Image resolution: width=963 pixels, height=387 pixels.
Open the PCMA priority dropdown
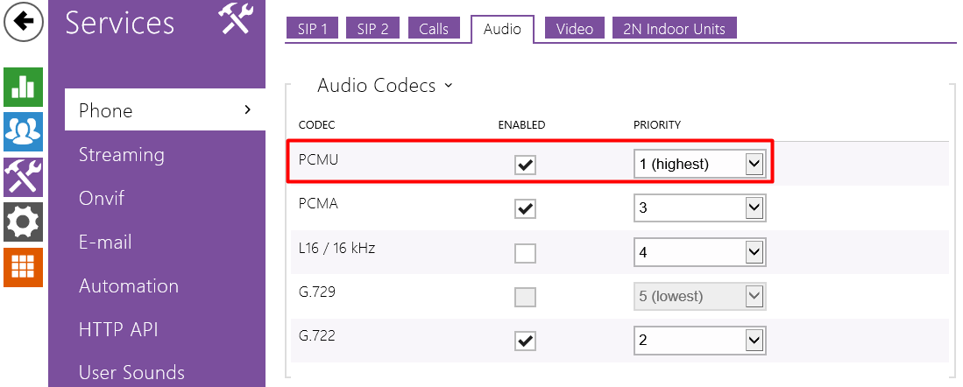(x=700, y=208)
